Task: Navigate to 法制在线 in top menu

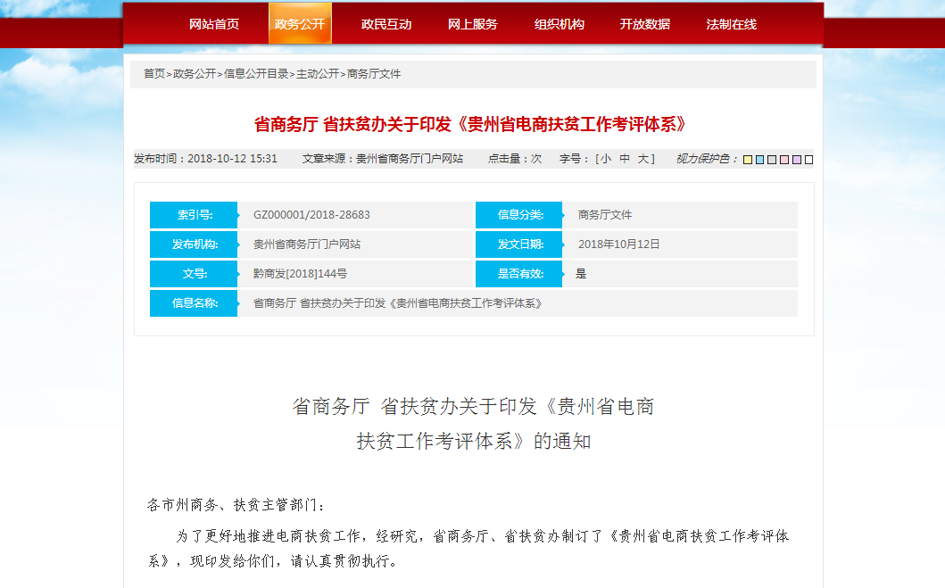Action: click(732, 24)
